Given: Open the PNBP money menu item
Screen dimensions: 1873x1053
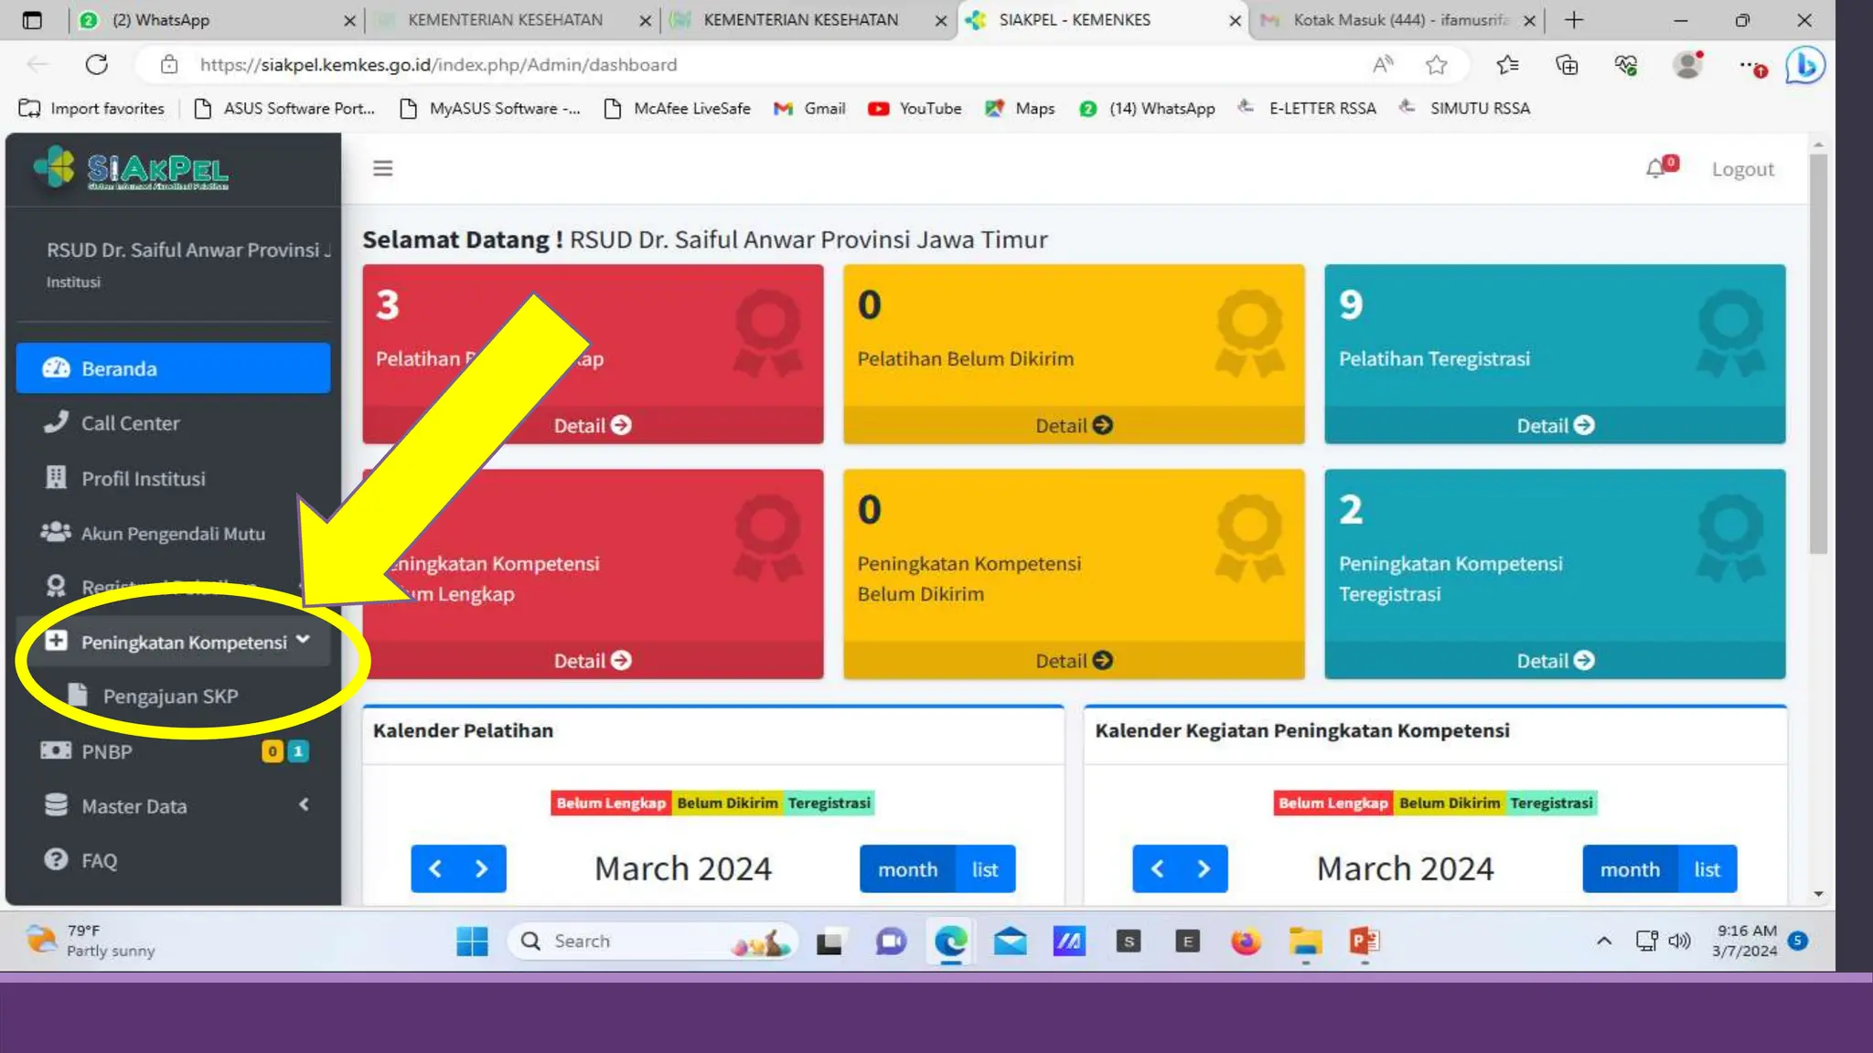Looking at the screenshot, I should point(106,751).
